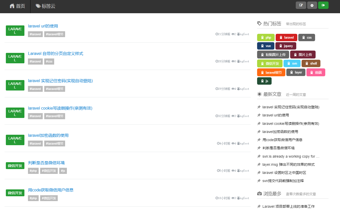Click LARAVEL category badge beside 'laravel url的使用'

pyautogui.click(x=15, y=31)
